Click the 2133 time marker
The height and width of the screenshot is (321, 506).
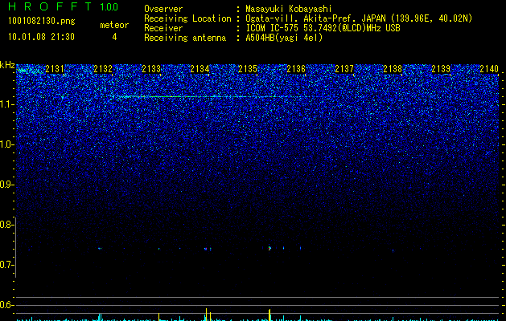(x=151, y=69)
